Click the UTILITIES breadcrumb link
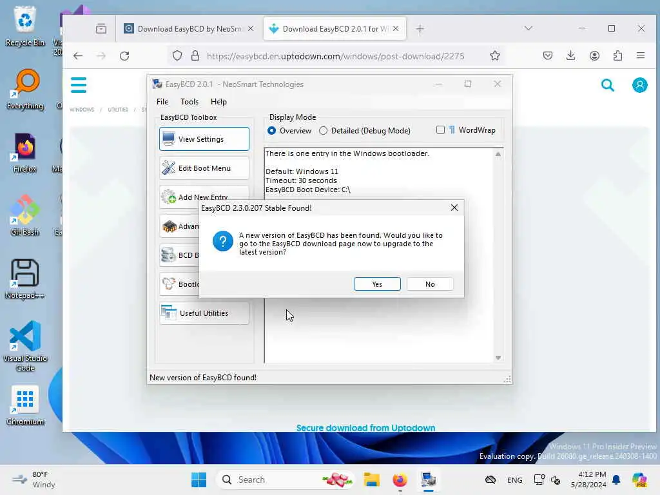This screenshot has width=660, height=495. pos(118,110)
